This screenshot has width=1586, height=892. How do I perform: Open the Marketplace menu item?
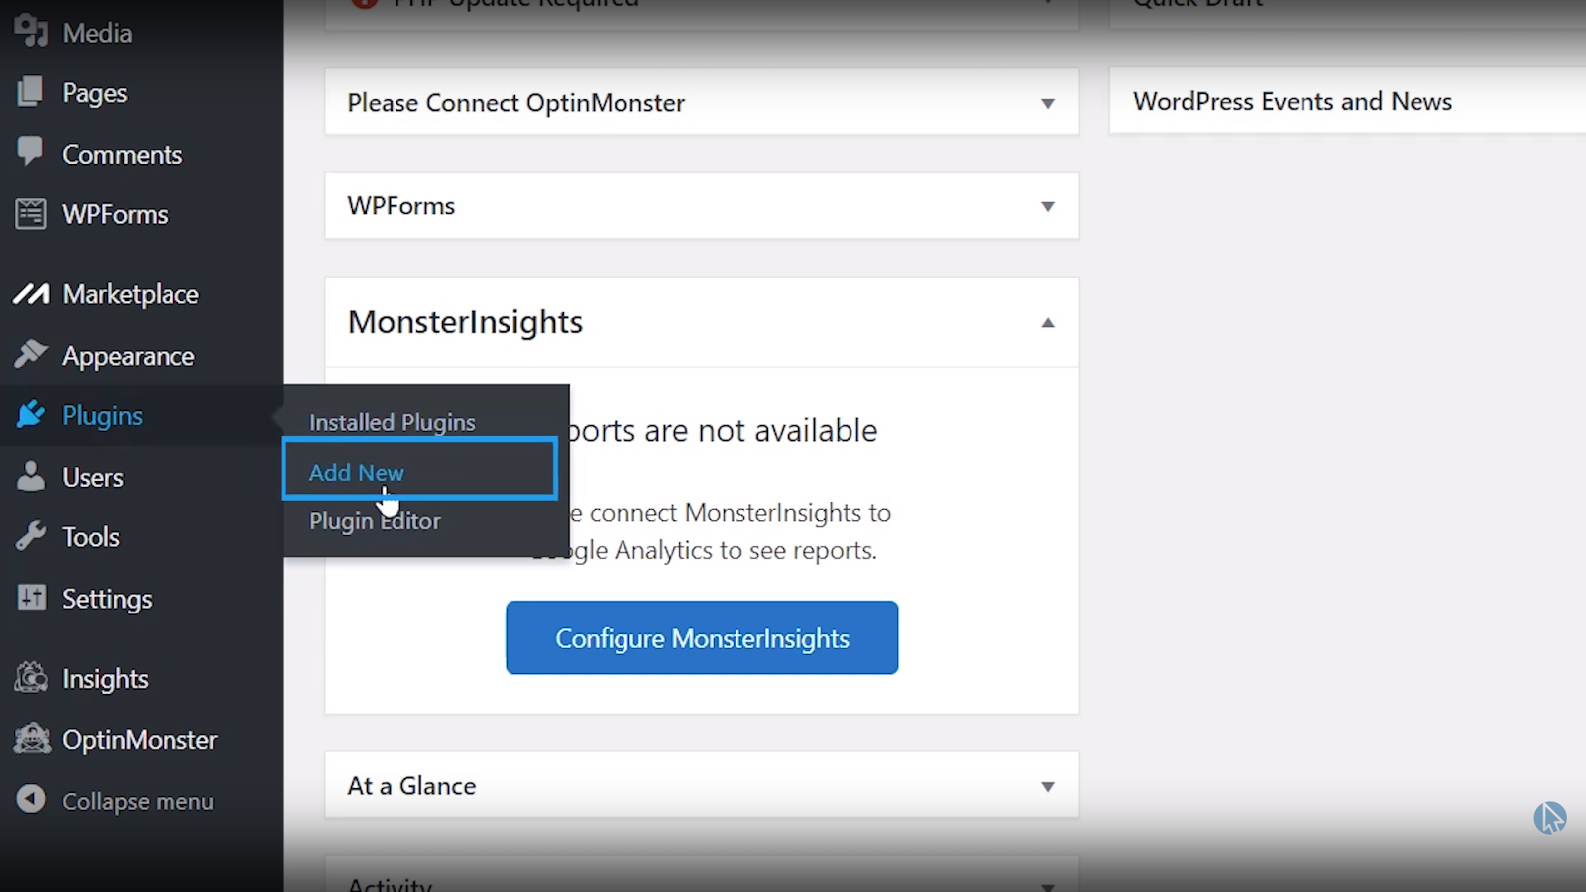pyautogui.click(x=131, y=294)
